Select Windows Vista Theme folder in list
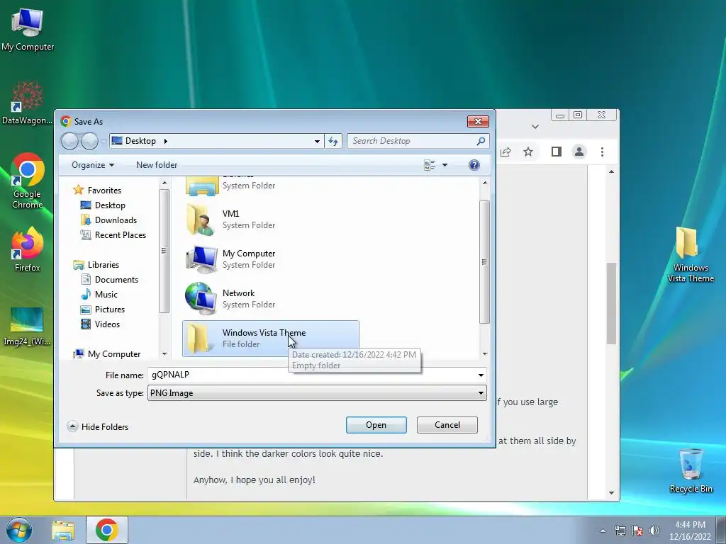Viewport: 726px width, 544px height. pos(270,339)
